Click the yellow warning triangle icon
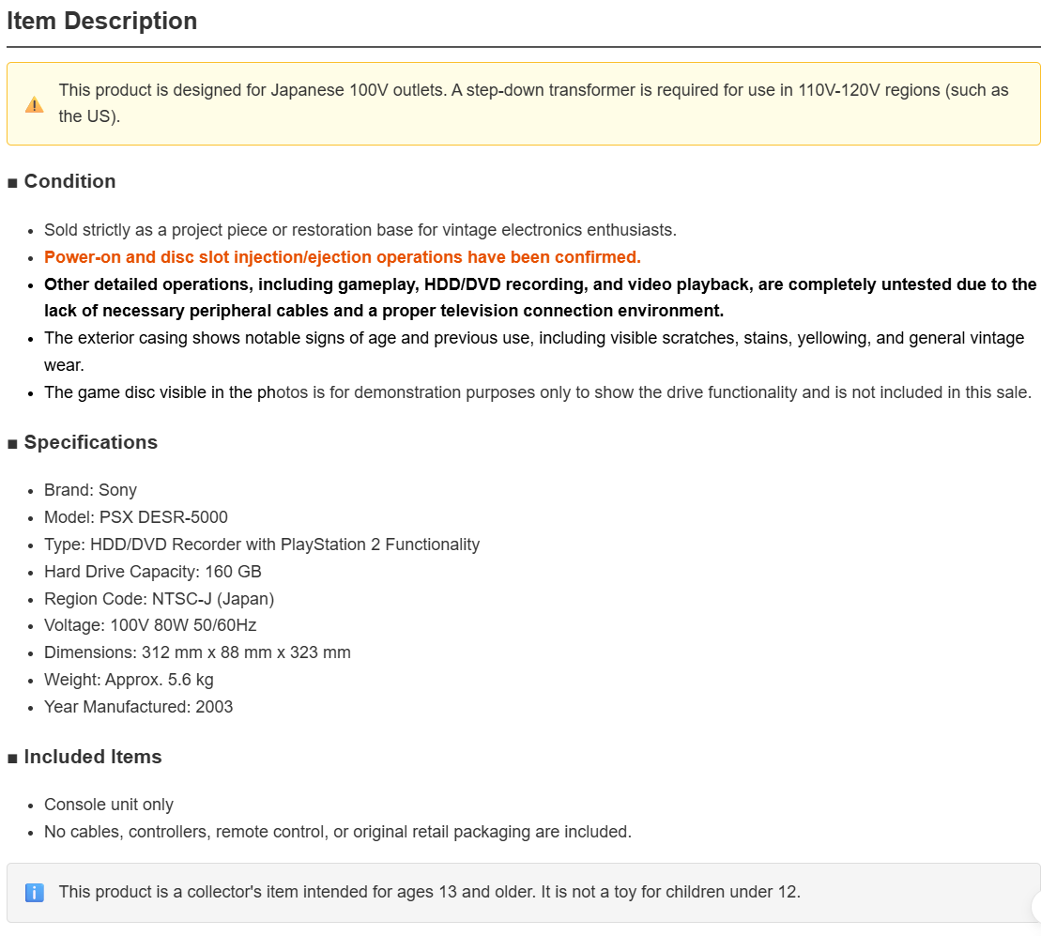This screenshot has height=936, width=1041. click(x=35, y=104)
